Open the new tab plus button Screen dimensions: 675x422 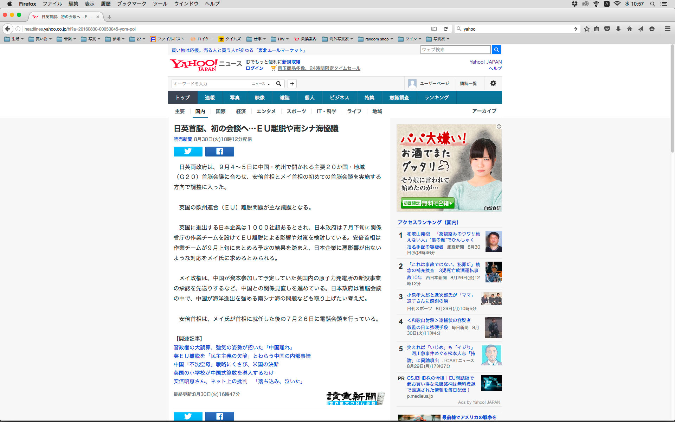point(109,17)
